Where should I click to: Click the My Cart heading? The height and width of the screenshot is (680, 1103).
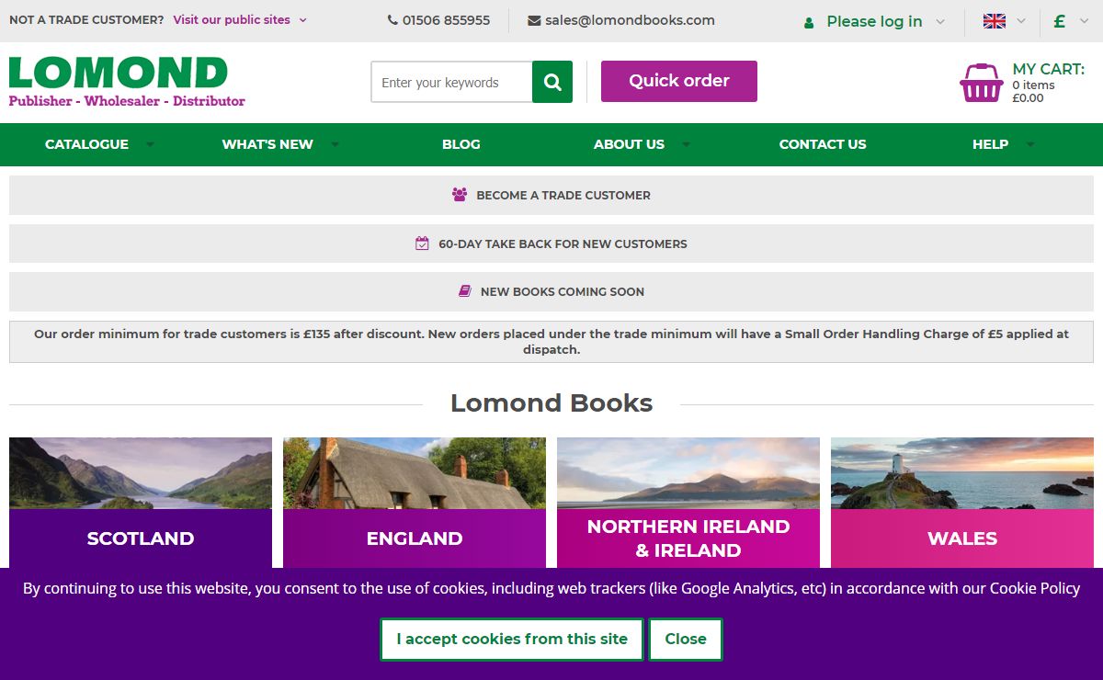[1048, 69]
